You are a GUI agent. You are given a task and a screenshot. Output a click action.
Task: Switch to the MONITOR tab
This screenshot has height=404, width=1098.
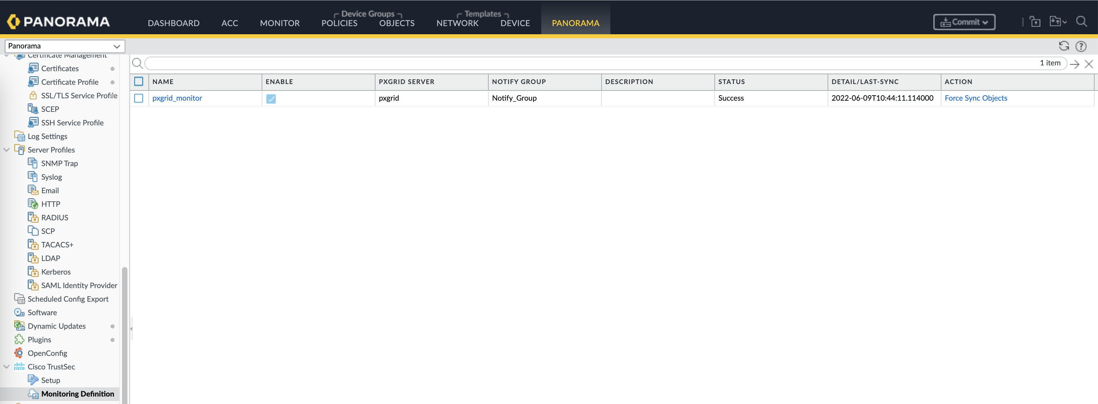tap(280, 23)
